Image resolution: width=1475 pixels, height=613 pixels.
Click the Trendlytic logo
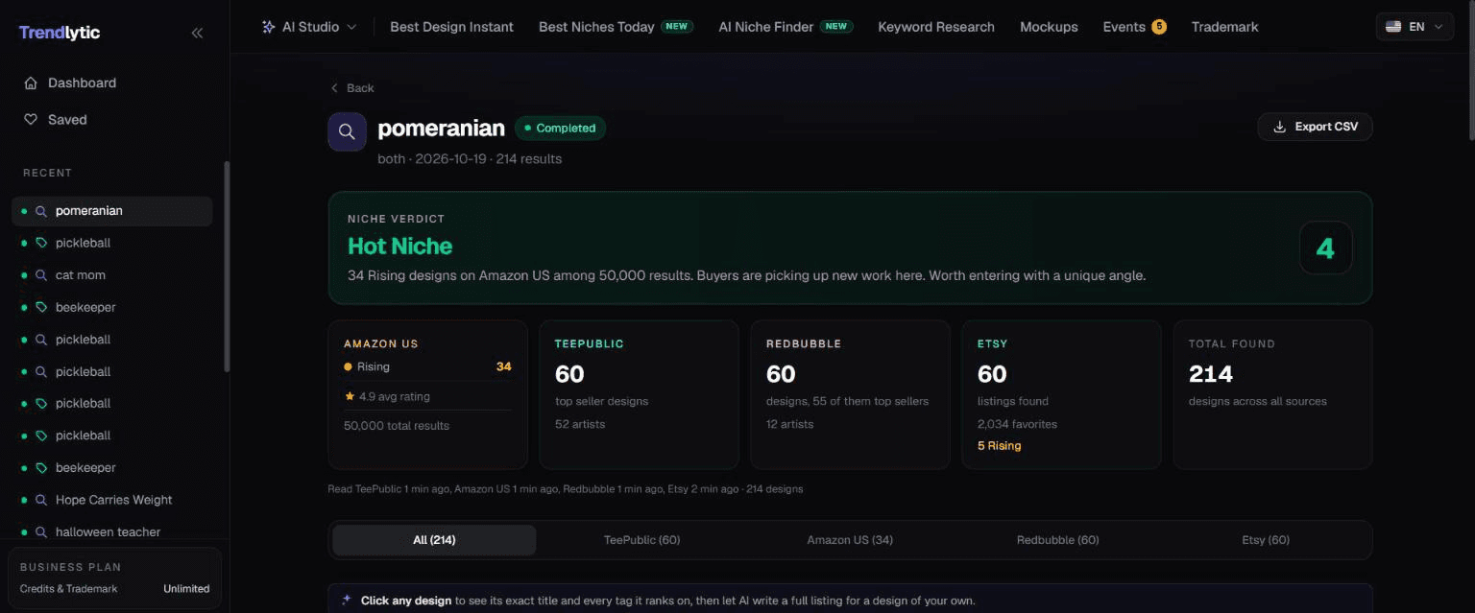60,33
